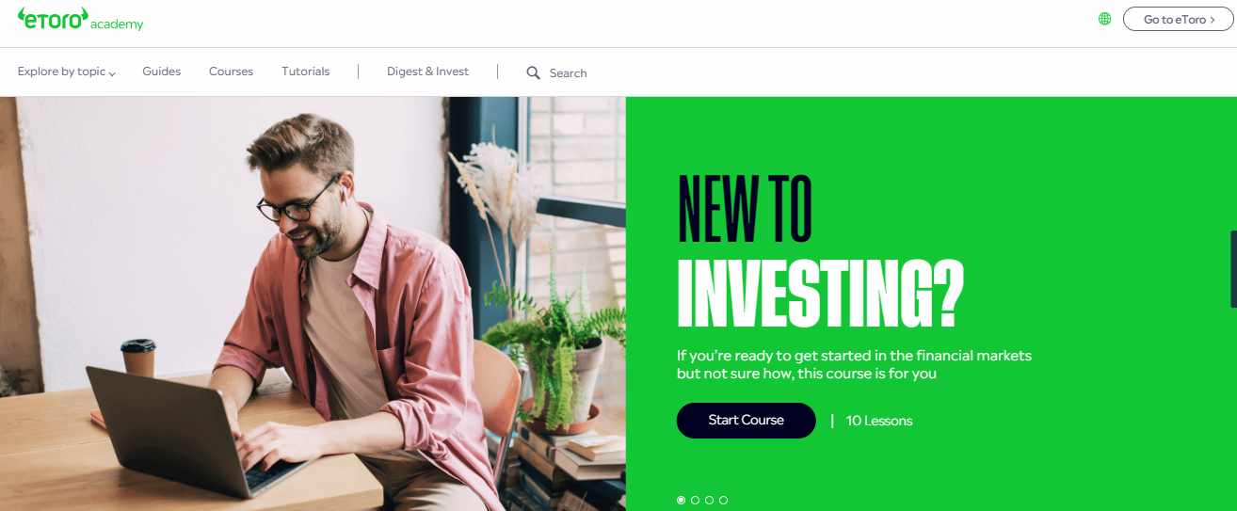
Task: Click the 10 Lessons label
Action: pos(879,421)
